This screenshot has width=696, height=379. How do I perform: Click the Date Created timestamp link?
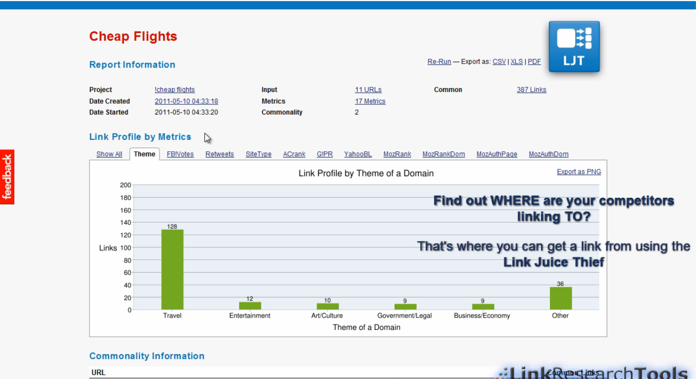click(186, 101)
